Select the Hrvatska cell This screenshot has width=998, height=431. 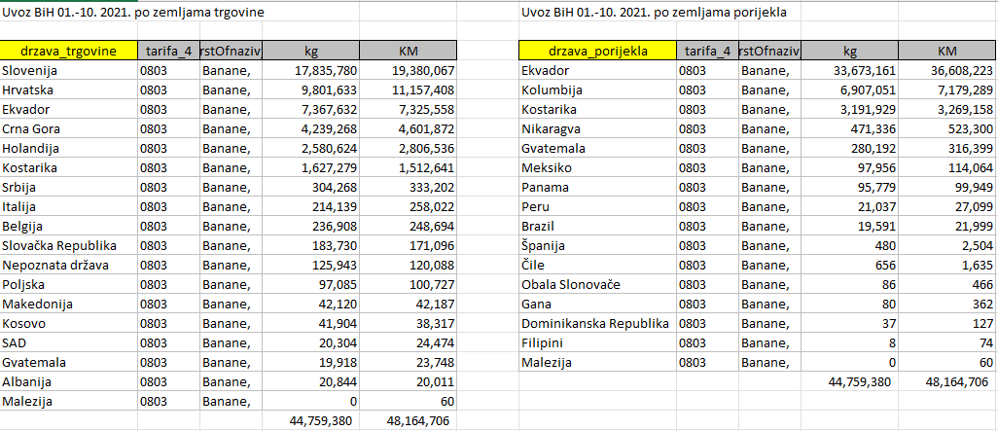pos(69,90)
